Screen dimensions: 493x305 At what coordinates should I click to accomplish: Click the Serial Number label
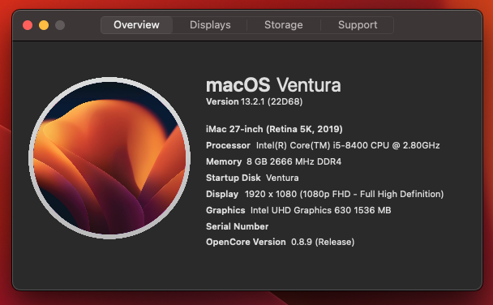click(237, 226)
